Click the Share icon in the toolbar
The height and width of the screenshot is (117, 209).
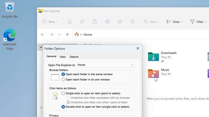(x=120, y=22)
